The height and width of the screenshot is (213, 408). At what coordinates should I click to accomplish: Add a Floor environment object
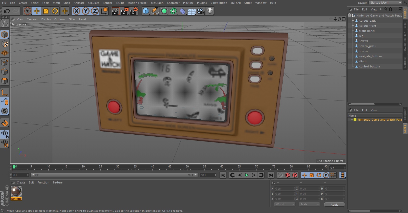pos(192,11)
